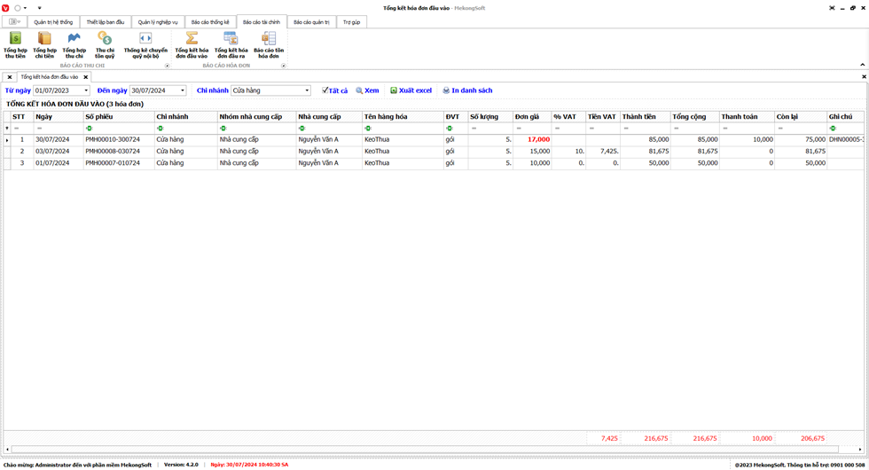Image resolution: width=869 pixels, height=470 pixels.
Task: Open the Tổng hợp thu tiền report
Action: pos(15,44)
